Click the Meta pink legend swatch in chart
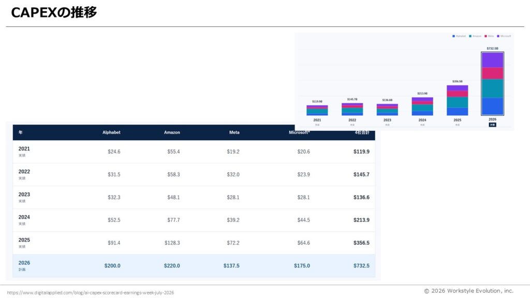 click(485, 36)
